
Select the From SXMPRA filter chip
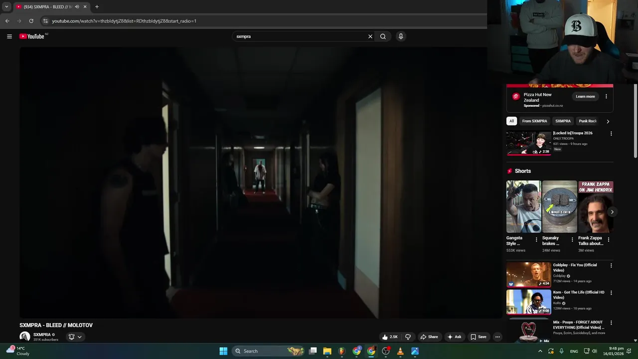(534, 121)
